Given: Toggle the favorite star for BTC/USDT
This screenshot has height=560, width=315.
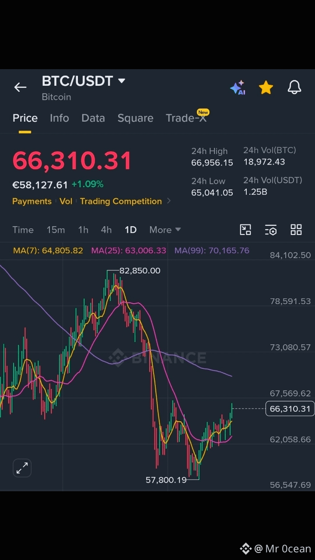Looking at the screenshot, I should [x=266, y=87].
